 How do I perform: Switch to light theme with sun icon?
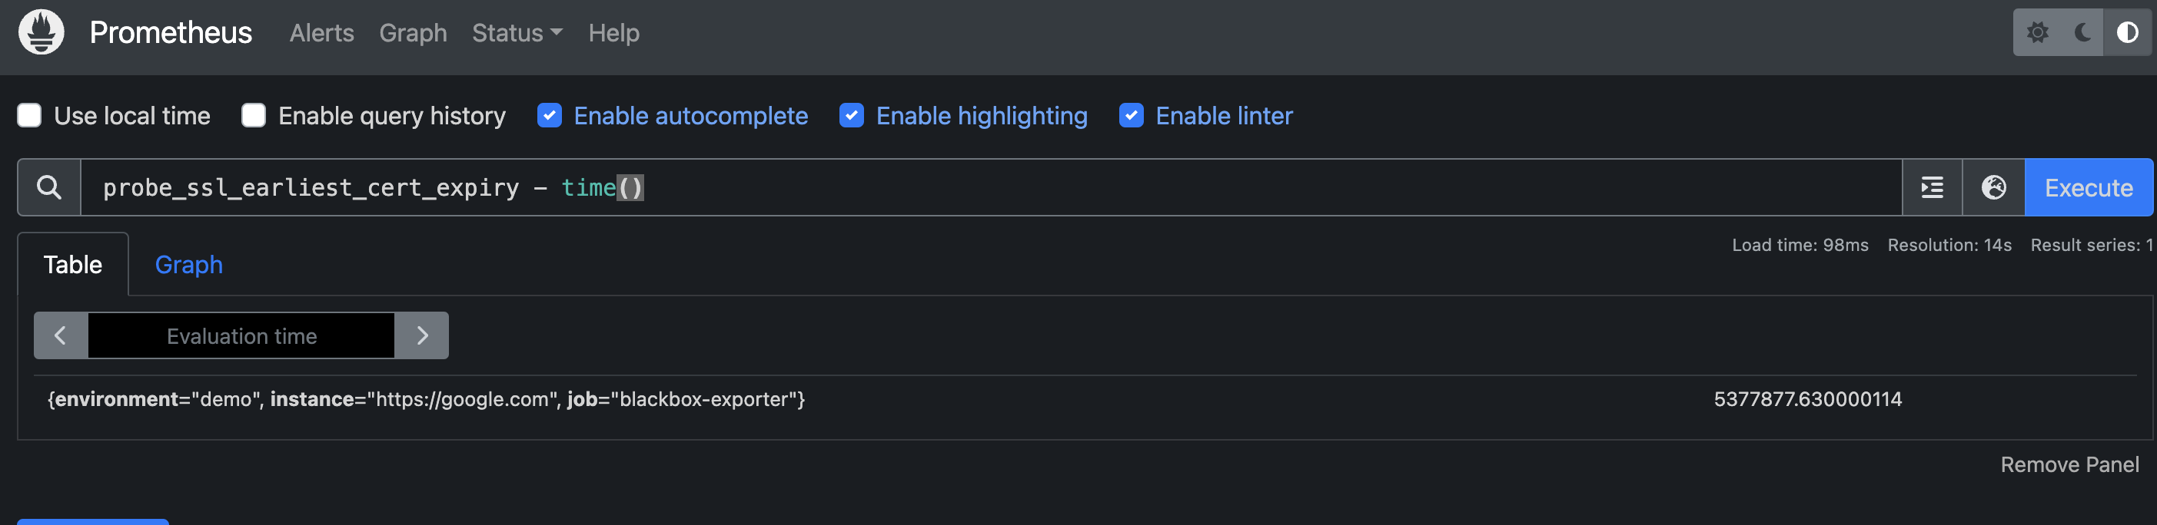click(2037, 32)
